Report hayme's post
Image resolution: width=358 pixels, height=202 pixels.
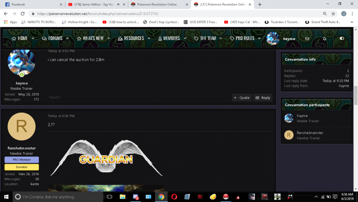tap(54, 97)
